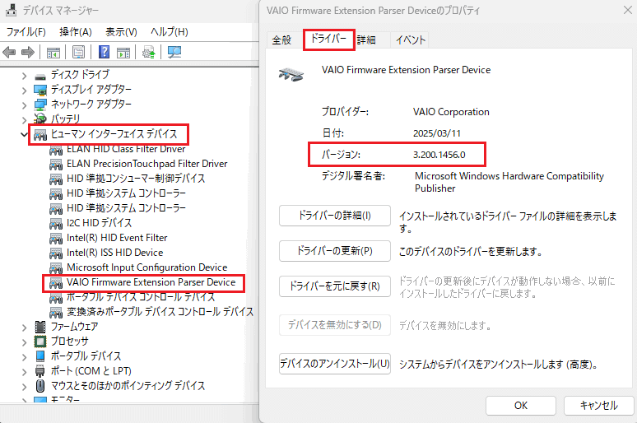Open the Properties toolbar icon
Viewport: 637px width, 423px height.
tap(78, 52)
